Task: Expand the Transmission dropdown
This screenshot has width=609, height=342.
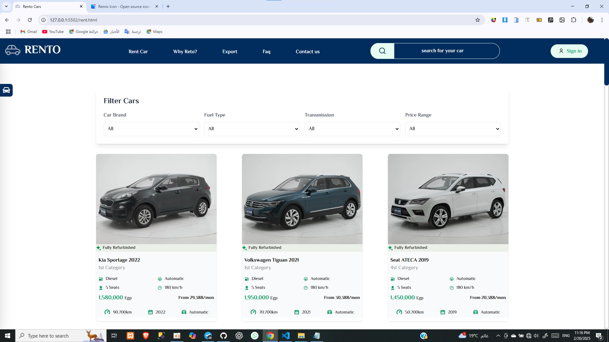Action: tap(352, 129)
